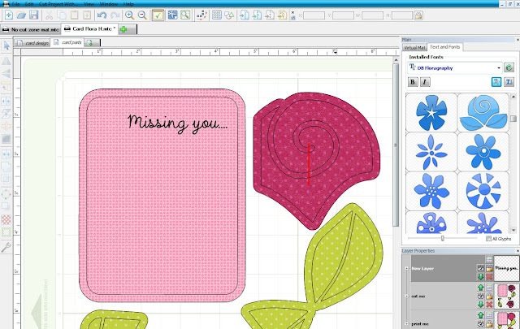Switch to the card design page tab

pyautogui.click(x=32, y=43)
